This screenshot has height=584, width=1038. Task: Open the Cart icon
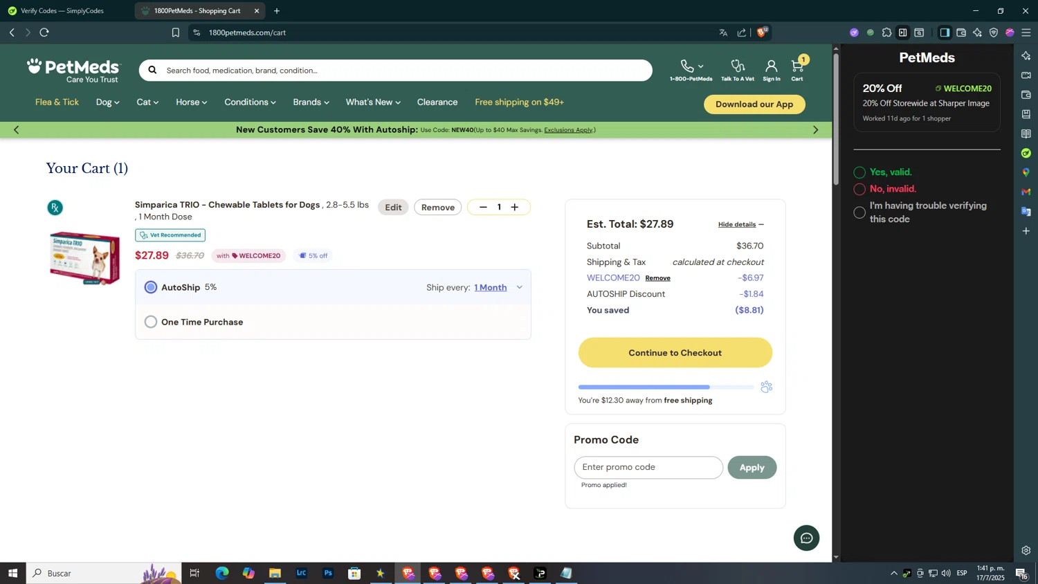pos(797,67)
